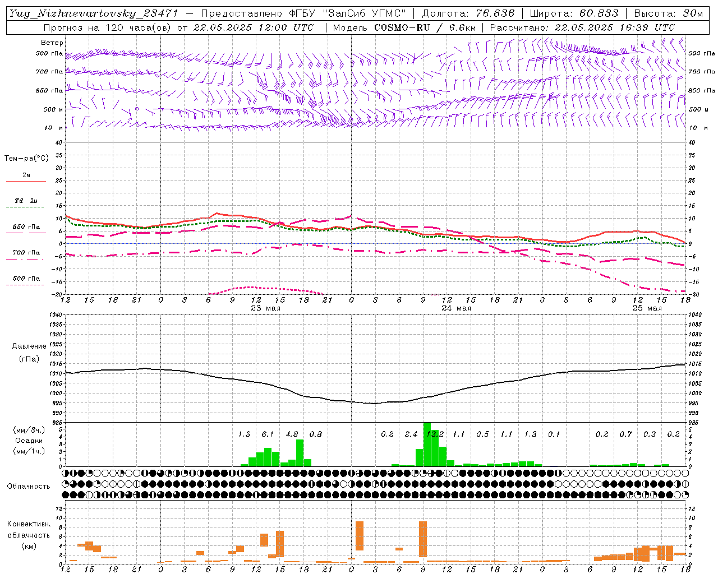Click the 0.7 precipitation total value
Screen dimensions: 718x574
(x=626, y=434)
